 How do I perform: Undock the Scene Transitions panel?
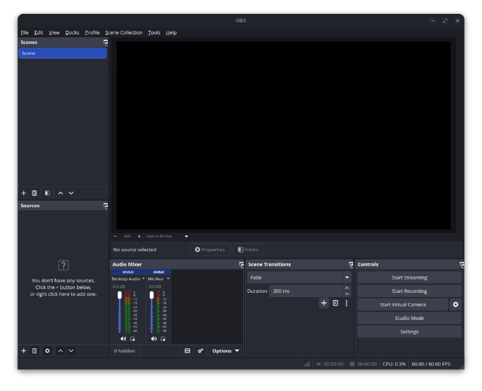pos(351,264)
